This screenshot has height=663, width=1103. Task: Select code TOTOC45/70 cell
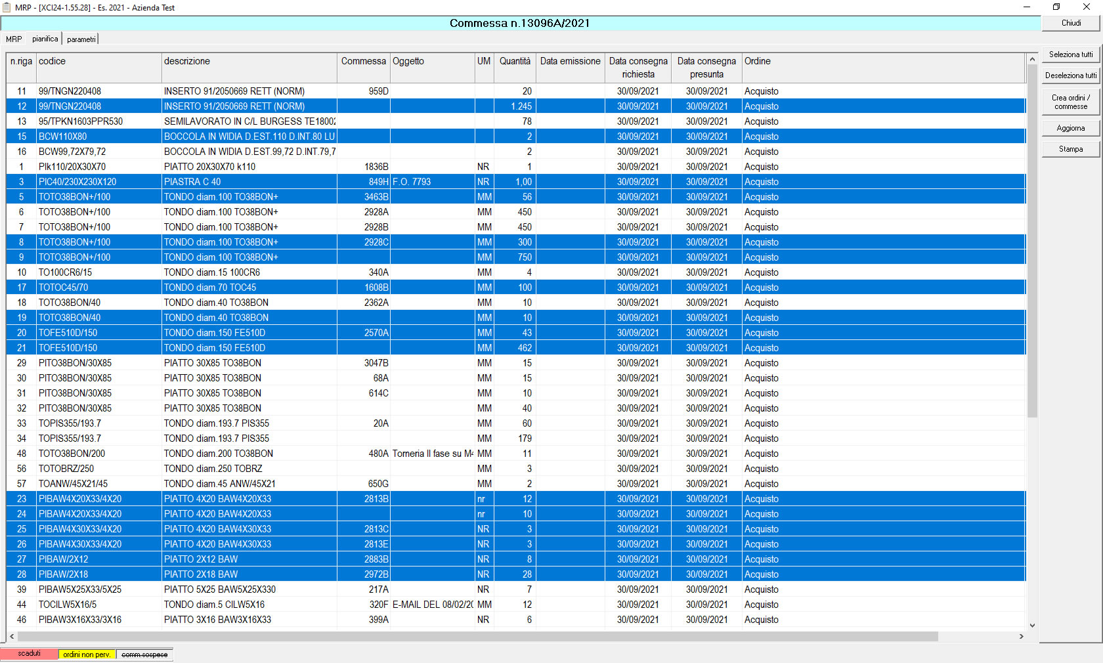pos(98,288)
